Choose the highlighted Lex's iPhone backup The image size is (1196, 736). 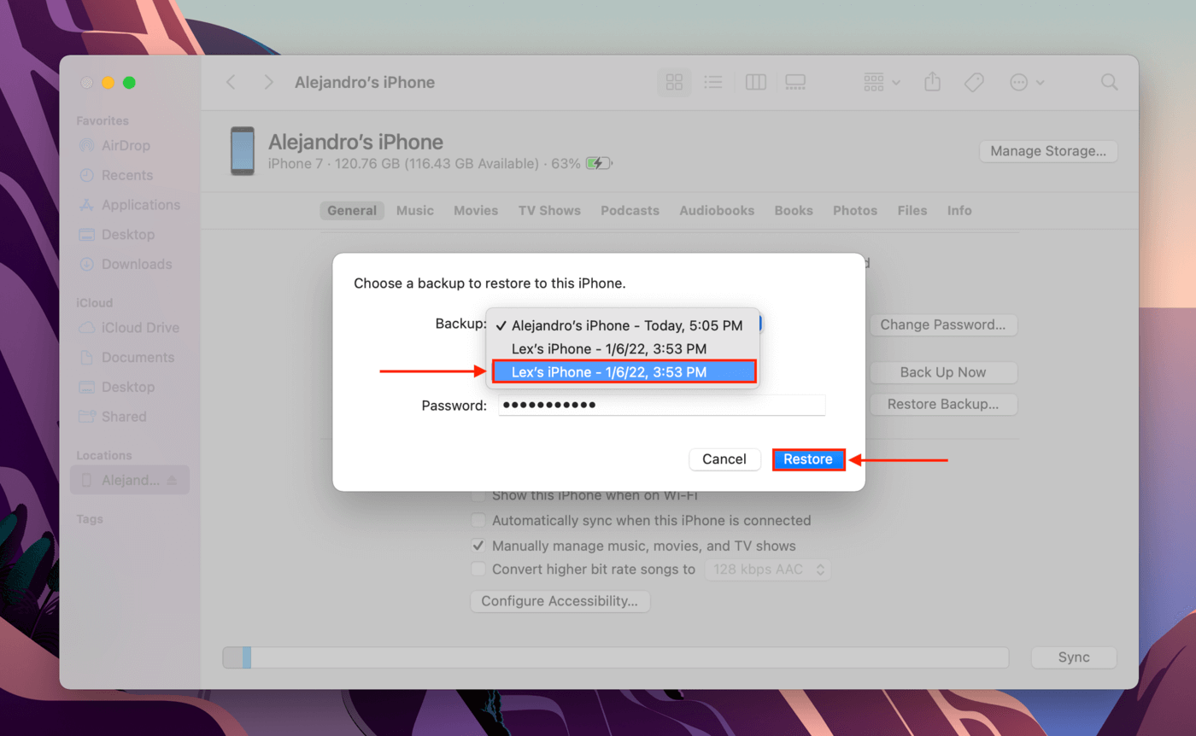(x=624, y=371)
